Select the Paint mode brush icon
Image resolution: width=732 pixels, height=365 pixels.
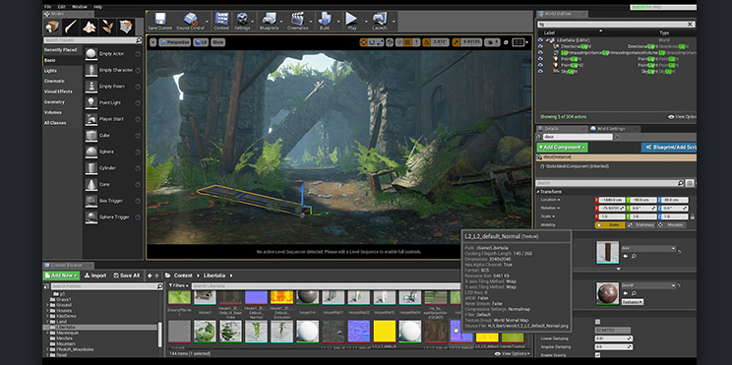coord(71,28)
